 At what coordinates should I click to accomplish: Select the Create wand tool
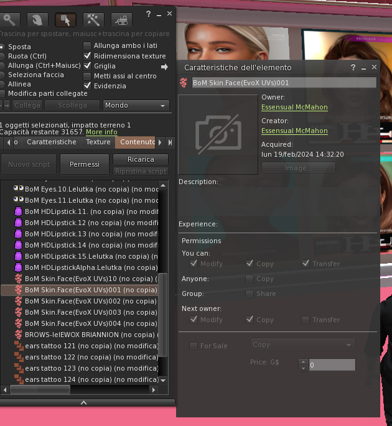[x=93, y=20]
